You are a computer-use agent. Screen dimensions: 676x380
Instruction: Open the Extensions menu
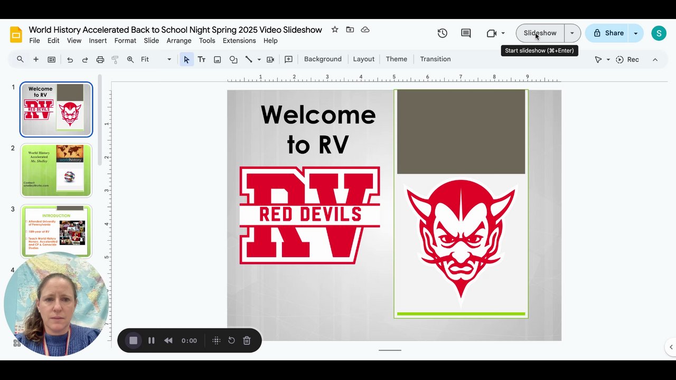239,41
